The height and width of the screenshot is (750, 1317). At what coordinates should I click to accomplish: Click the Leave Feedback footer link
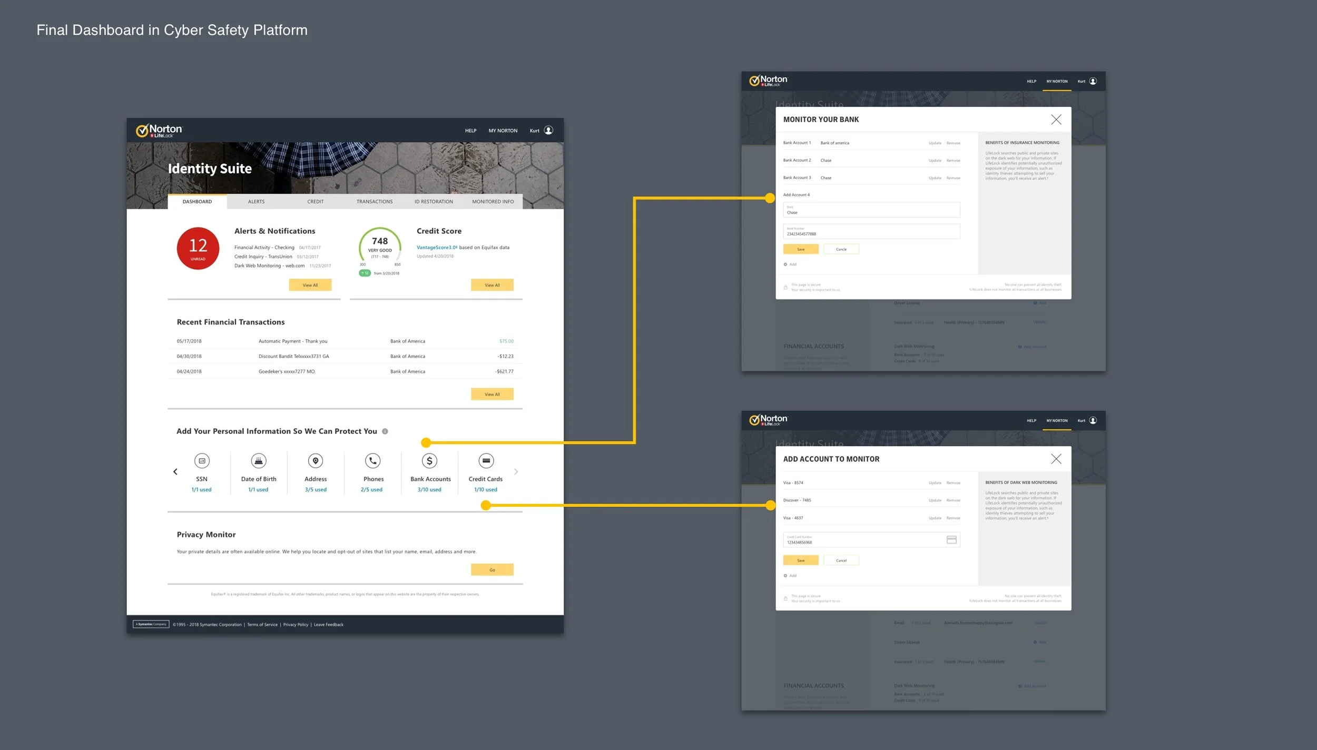329,625
